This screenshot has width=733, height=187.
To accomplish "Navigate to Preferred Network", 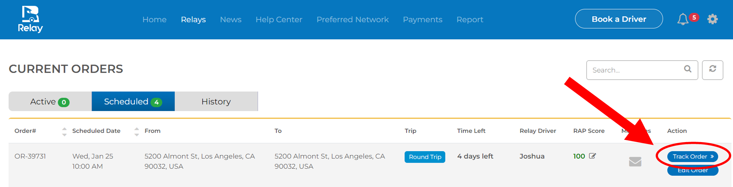I will [x=353, y=20].
